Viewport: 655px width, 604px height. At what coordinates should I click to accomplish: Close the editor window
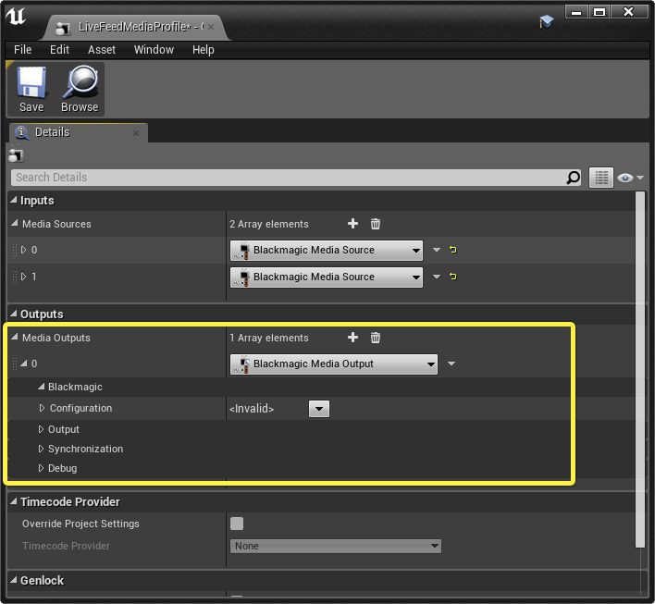coord(628,12)
